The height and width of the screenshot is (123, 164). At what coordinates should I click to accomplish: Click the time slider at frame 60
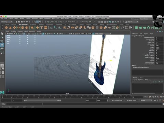pos(66,97)
